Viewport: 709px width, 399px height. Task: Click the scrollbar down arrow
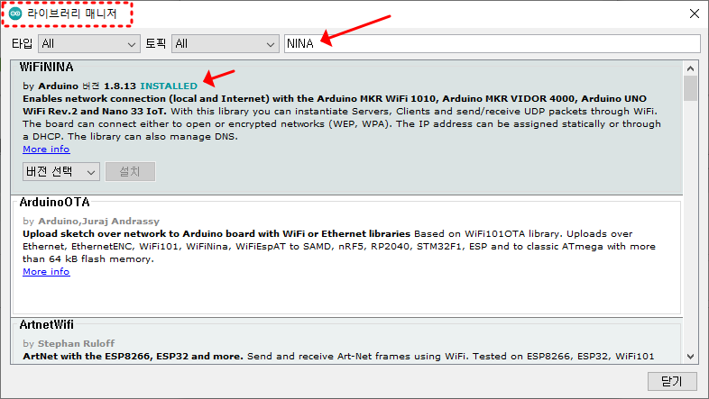click(x=690, y=356)
